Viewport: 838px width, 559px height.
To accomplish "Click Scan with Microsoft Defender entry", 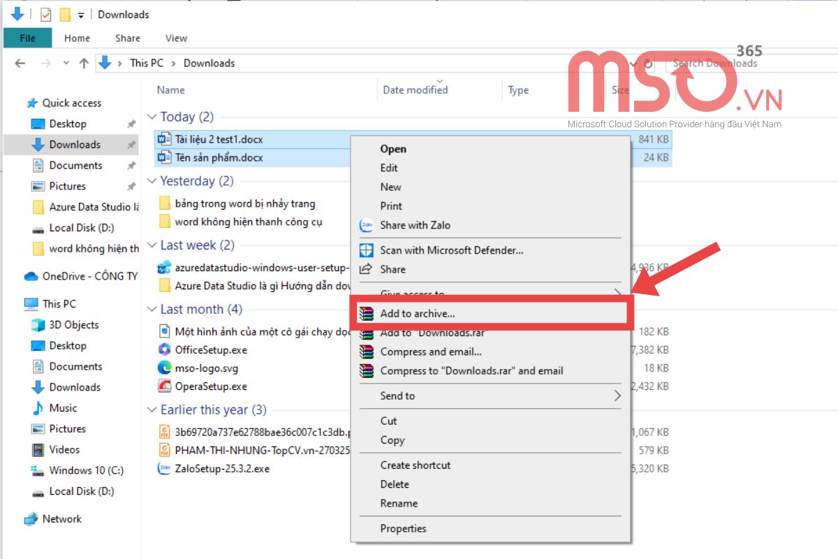I will point(452,250).
